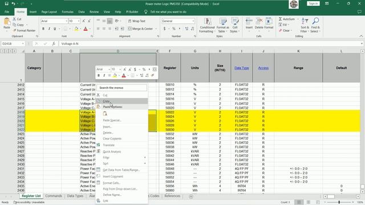Image resolution: width=365 pixels, height=205 pixels.
Task: Click the Undo arrow icon
Action: pyautogui.click(x=13, y=4)
